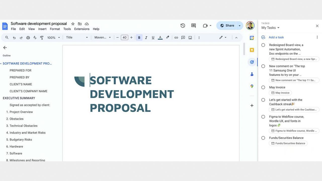
Task: Toggle underline formatting
Action: point(153,38)
